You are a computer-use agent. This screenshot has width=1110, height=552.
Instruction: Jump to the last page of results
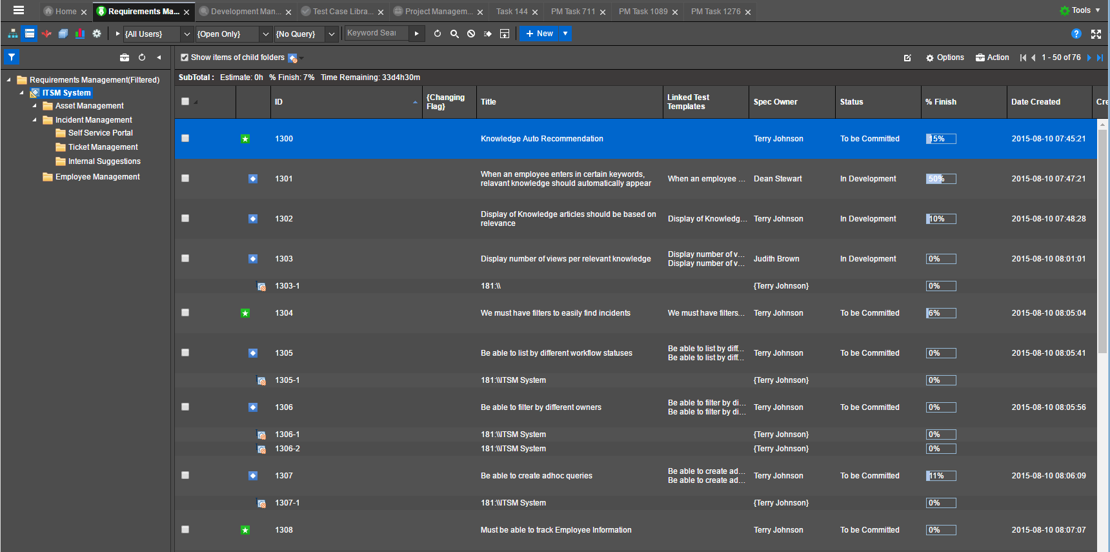click(x=1100, y=57)
